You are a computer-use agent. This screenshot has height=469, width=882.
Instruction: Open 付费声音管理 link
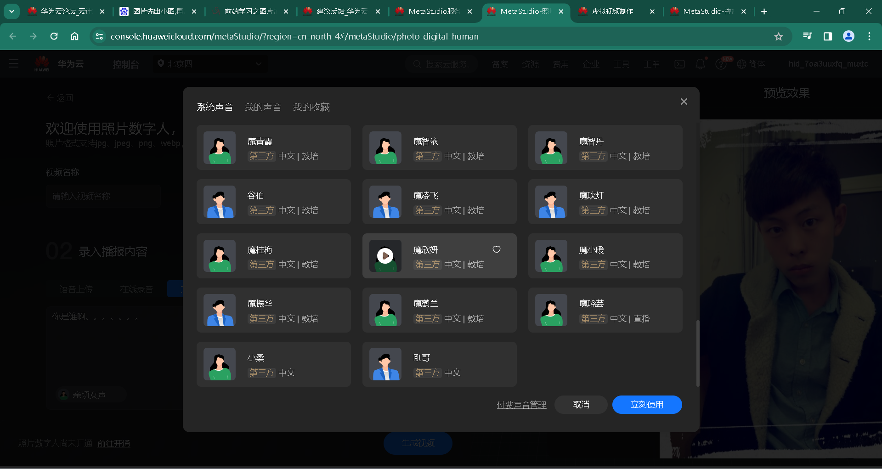click(x=521, y=405)
